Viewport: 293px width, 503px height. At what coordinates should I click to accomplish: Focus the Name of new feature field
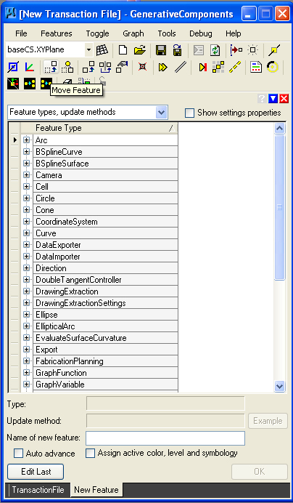click(x=165, y=438)
